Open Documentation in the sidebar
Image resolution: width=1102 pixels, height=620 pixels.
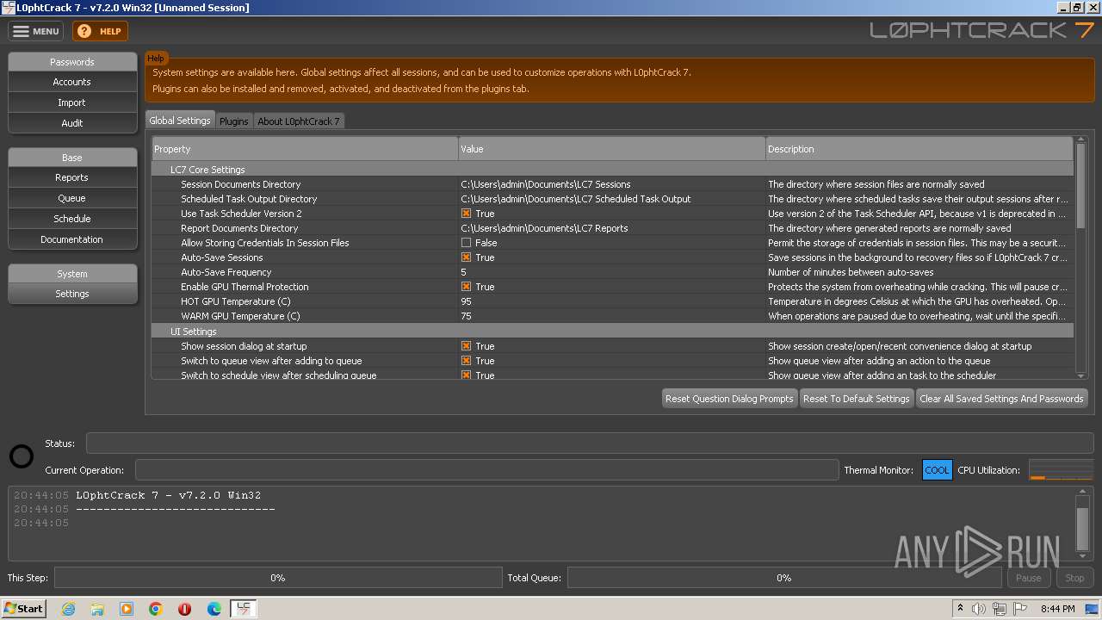pyautogui.click(x=72, y=239)
